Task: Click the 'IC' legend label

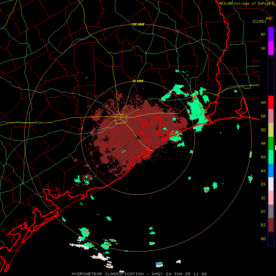Action: pos(263,198)
